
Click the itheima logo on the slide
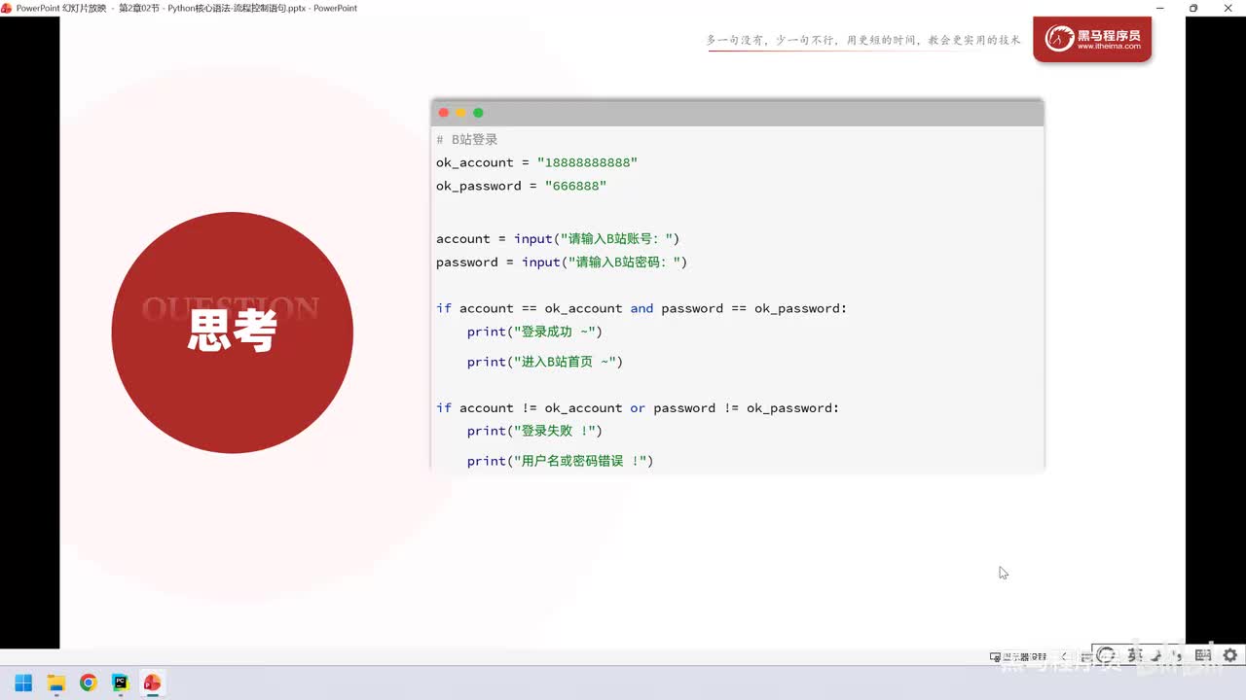tap(1092, 40)
